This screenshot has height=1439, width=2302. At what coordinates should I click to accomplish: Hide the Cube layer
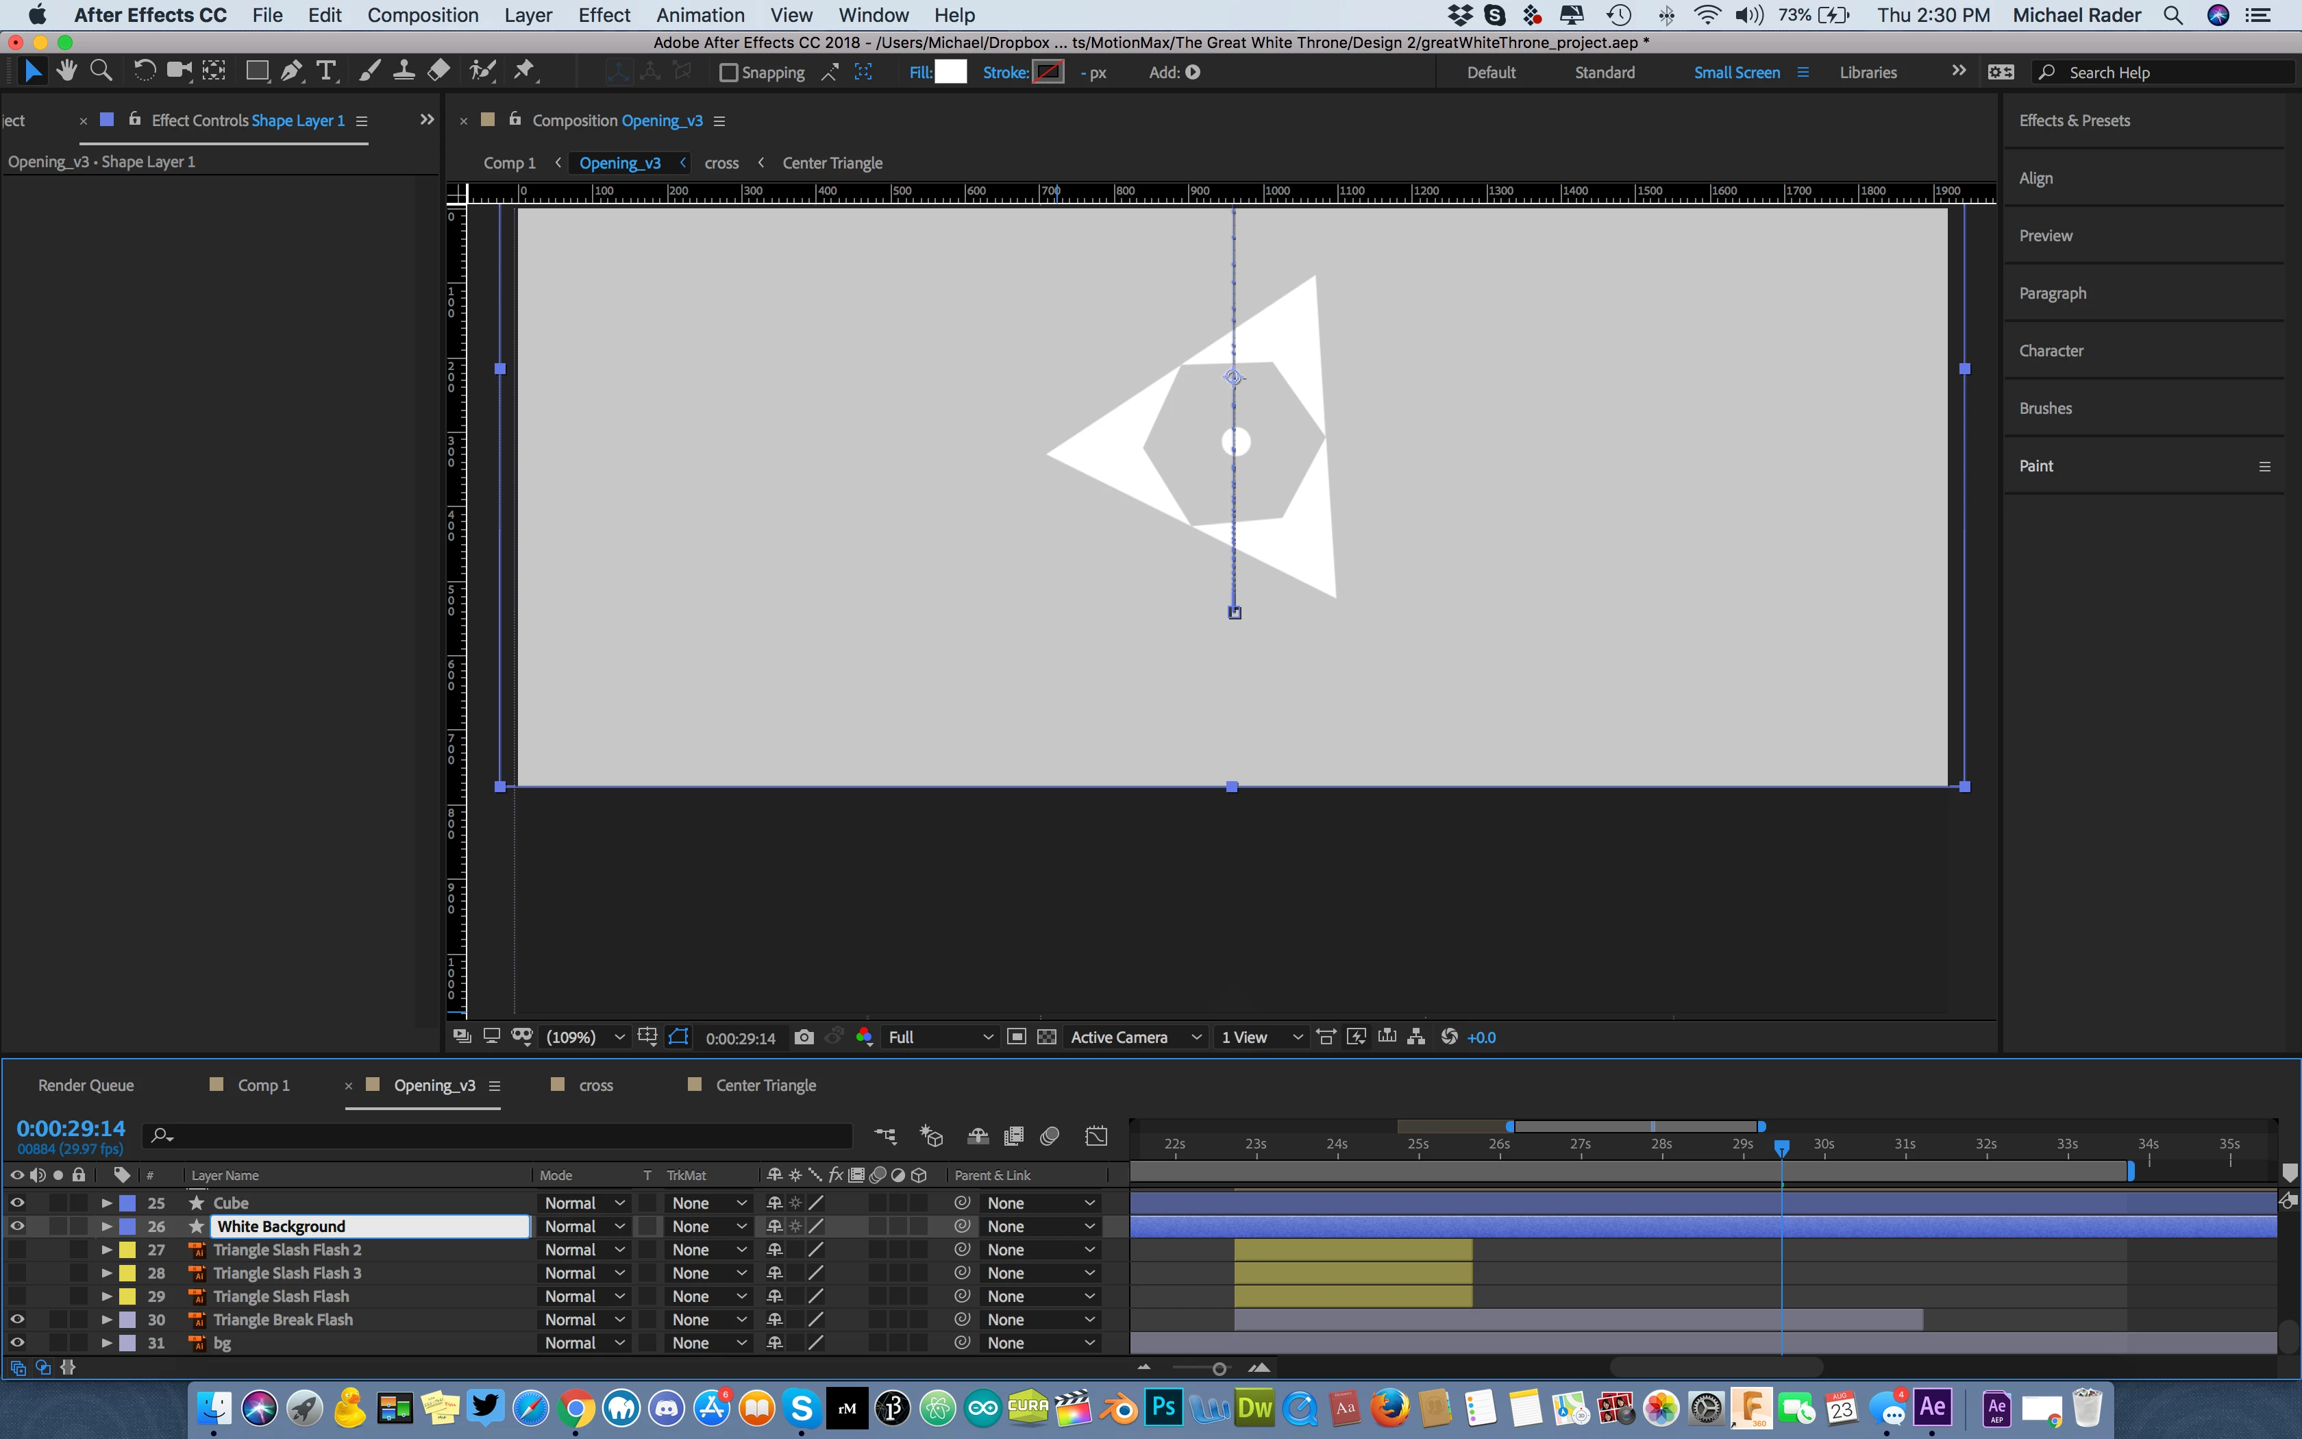[x=17, y=1203]
